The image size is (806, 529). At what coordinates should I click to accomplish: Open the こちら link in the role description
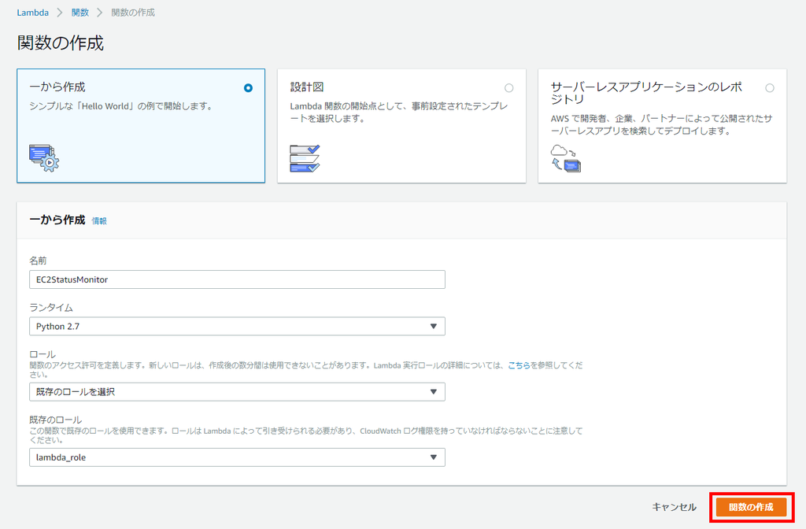[519, 365]
